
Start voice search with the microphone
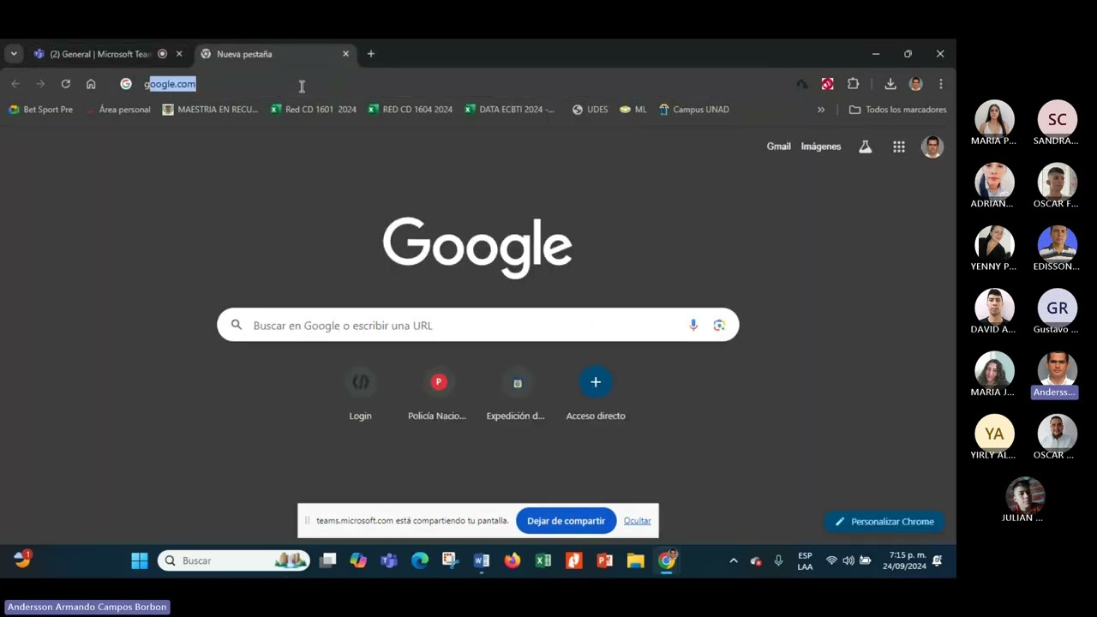coord(693,326)
